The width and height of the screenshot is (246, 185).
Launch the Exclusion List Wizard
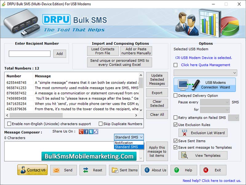tap(203, 133)
